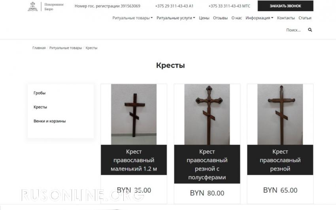Open the О нас page

(x=236, y=18)
